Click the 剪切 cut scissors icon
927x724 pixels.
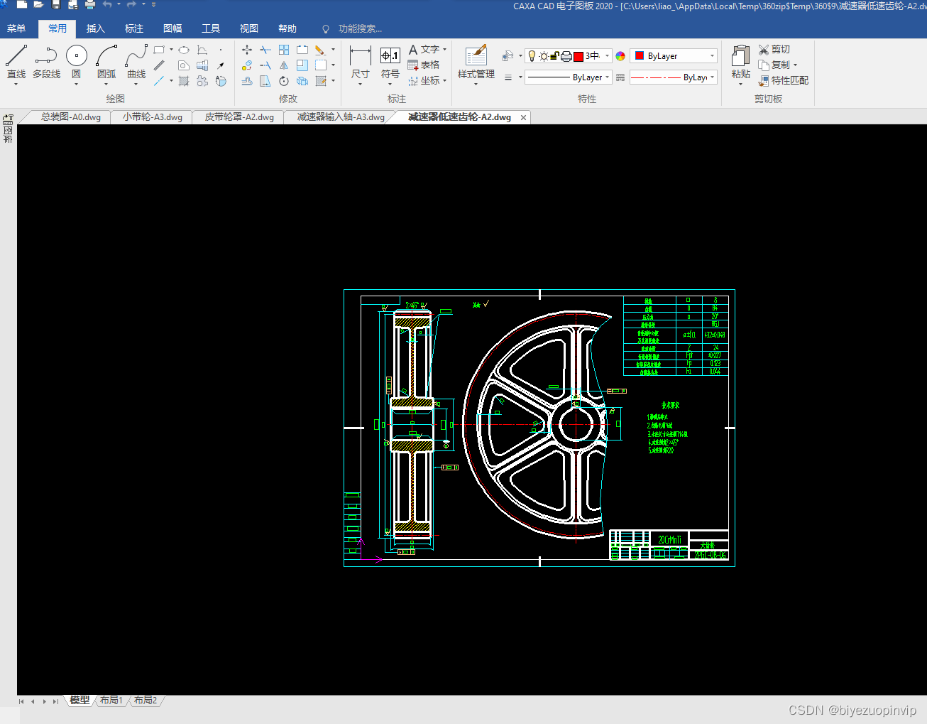pyautogui.click(x=764, y=49)
